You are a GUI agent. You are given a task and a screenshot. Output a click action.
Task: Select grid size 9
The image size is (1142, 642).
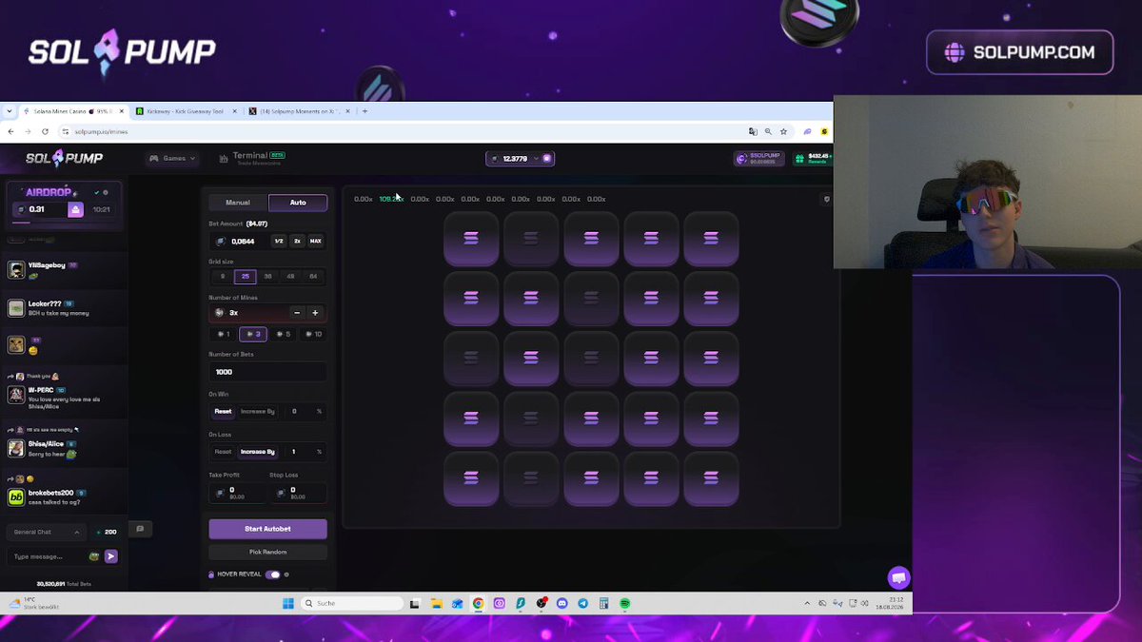coord(223,277)
